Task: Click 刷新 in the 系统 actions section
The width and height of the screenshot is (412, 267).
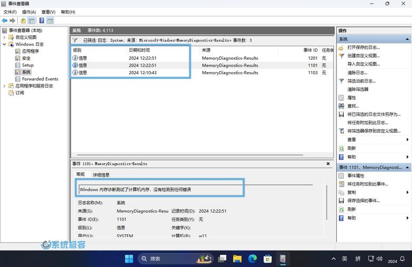Action: pos(352,148)
